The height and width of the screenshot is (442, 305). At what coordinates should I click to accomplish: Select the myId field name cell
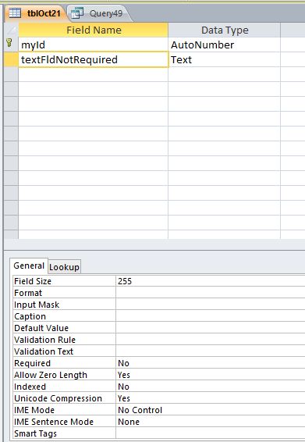[94, 45]
